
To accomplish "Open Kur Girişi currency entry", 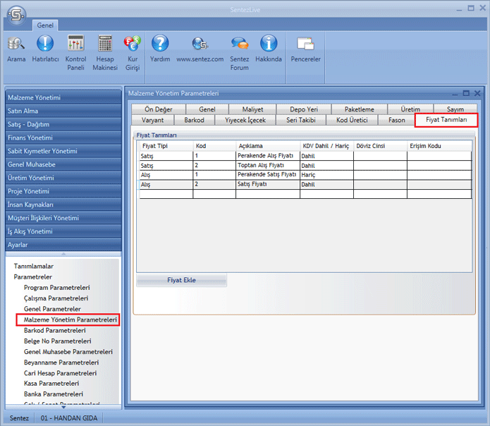I will 133,53.
